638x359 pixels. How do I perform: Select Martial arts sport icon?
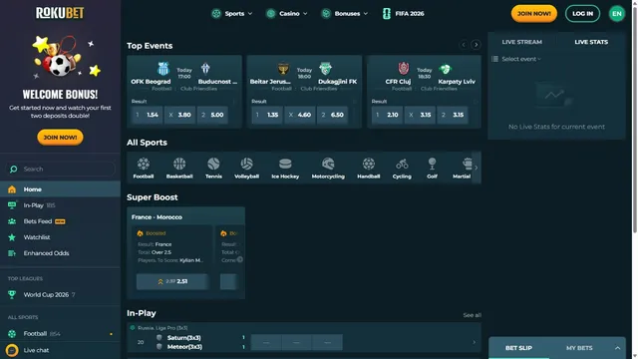(462, 168)
